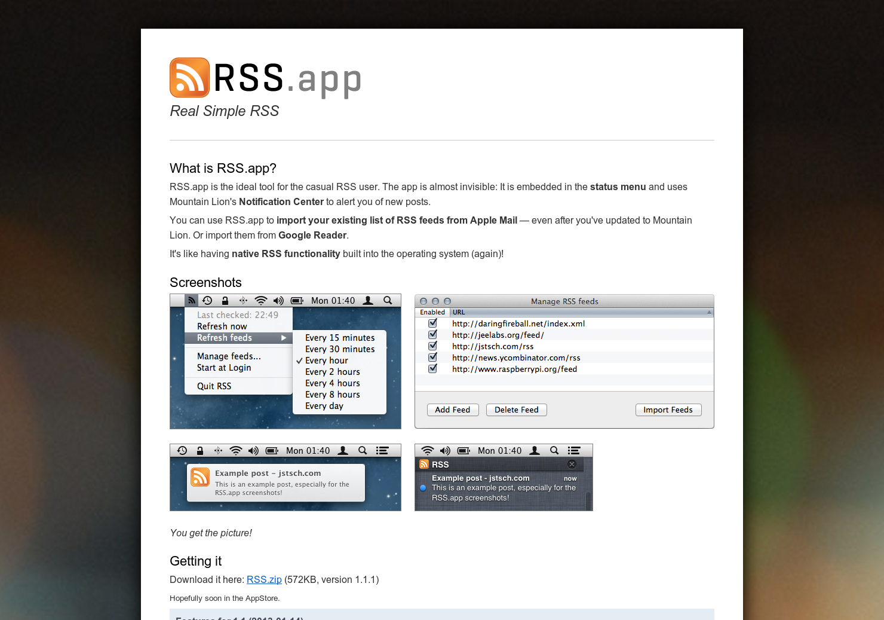Open the Time Machine menu bar icon
Screen dimensions: 884x620
point(207,300)
